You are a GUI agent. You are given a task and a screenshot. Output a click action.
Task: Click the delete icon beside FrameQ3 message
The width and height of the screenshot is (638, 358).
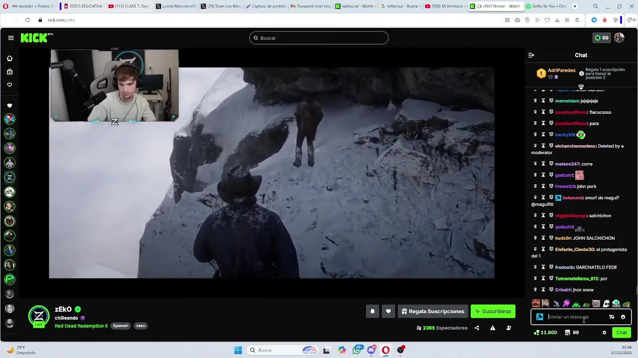point(535,186)
